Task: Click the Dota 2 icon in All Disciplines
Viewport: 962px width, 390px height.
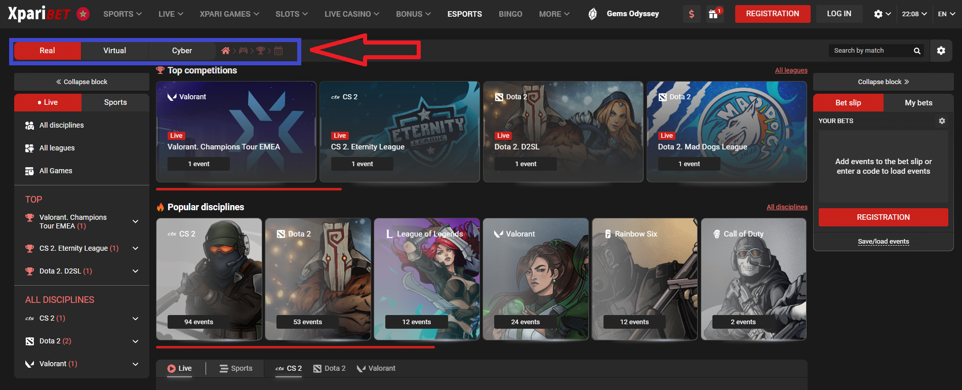Action: click(x=30, y=341)
